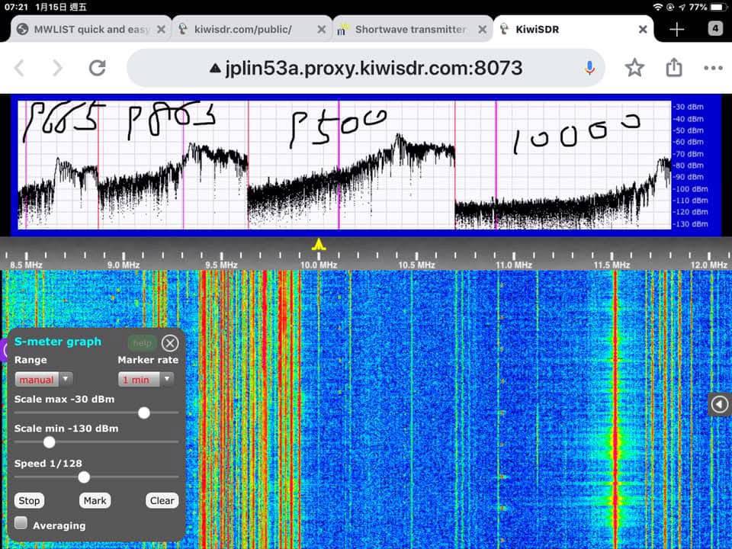Image resolution: width=732 pixels, height=549 pixels.
Task: Open the Marker rate 1 min dropdown
Action: click(x=146, y=379)
